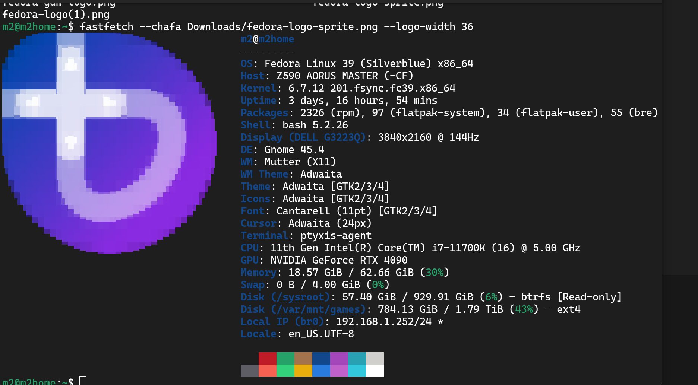Viewport: 698px width, 385px height.
Task: Click the "Icons" label
Action: pyautogui.click(x=256, y=199)
